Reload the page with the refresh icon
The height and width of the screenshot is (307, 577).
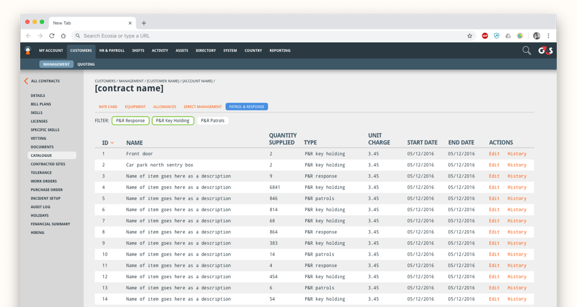(52, 36)
